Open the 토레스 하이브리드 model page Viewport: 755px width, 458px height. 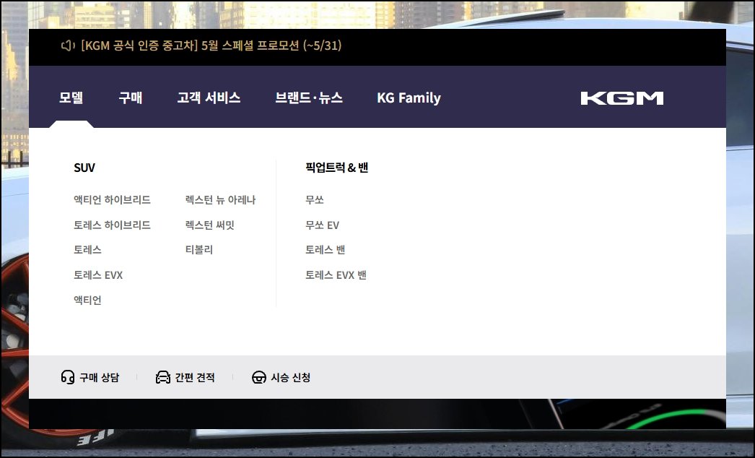click(112, 225)
